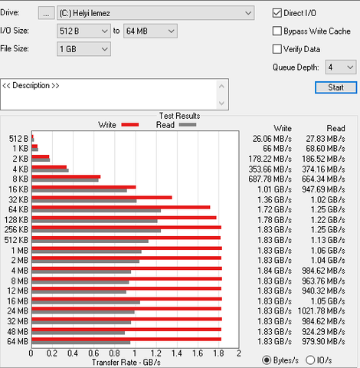Screen dimensions: 360x368
Task: Click the Read column header in results
Action: 336,128
